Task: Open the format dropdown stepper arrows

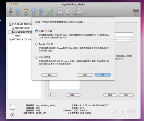Action: click(132, 40)
